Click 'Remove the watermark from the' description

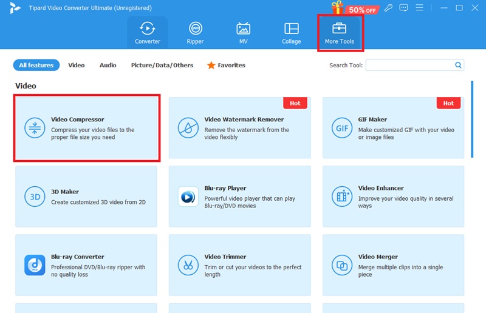(247, 133)
